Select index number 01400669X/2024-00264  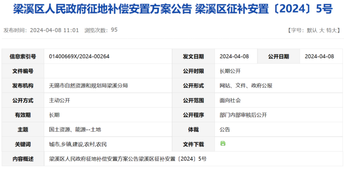[79, 57]
